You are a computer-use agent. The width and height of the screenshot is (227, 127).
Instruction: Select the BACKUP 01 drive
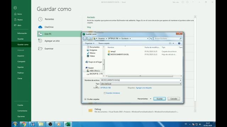pyautogui.click(x=95, y=74)
